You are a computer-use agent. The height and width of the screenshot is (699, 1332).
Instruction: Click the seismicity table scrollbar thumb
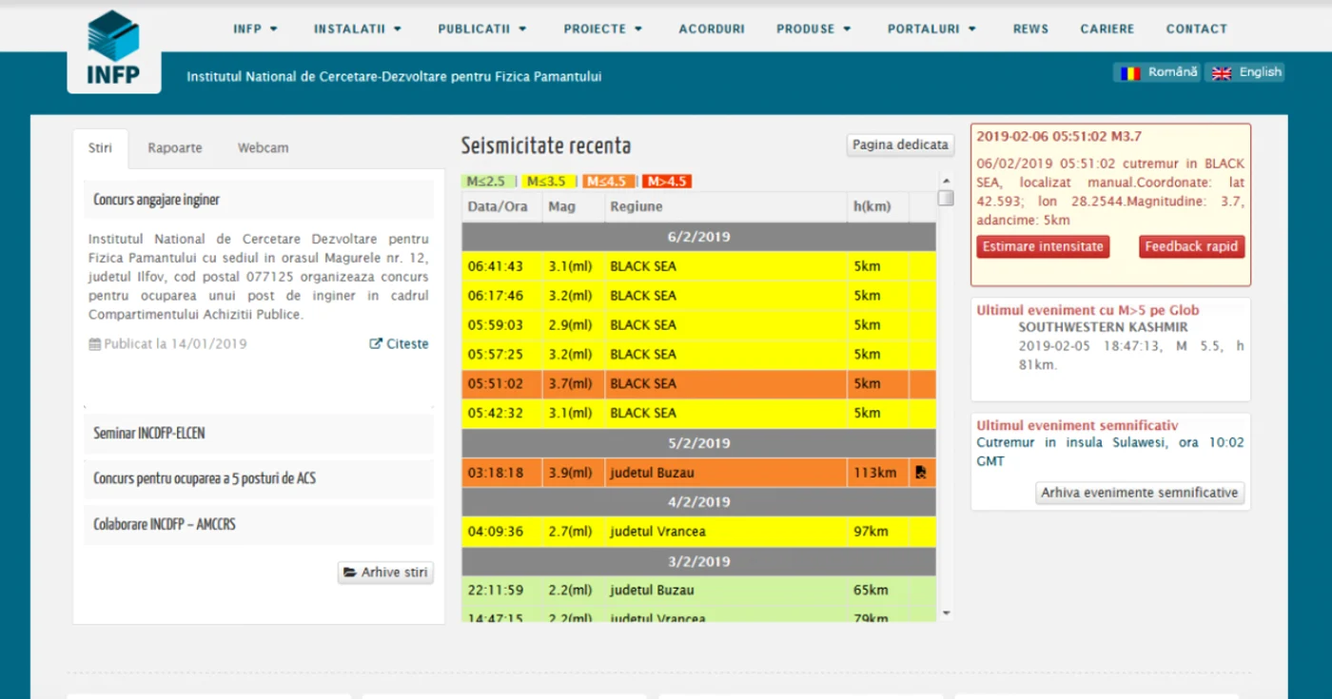pyautogui.click(x=946, y=198)
